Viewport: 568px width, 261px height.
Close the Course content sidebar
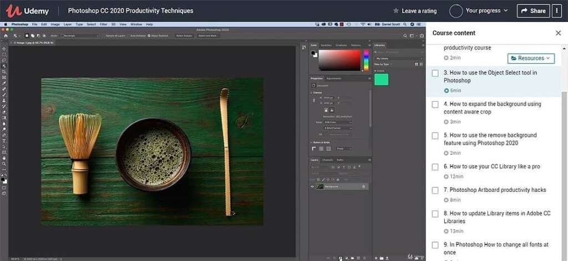click(558, 33)
